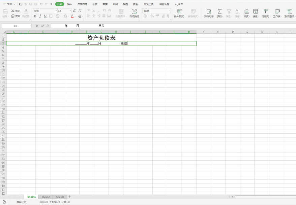
Task: Open the number format dropdown showing 常规
Action: tap(157, 11)
